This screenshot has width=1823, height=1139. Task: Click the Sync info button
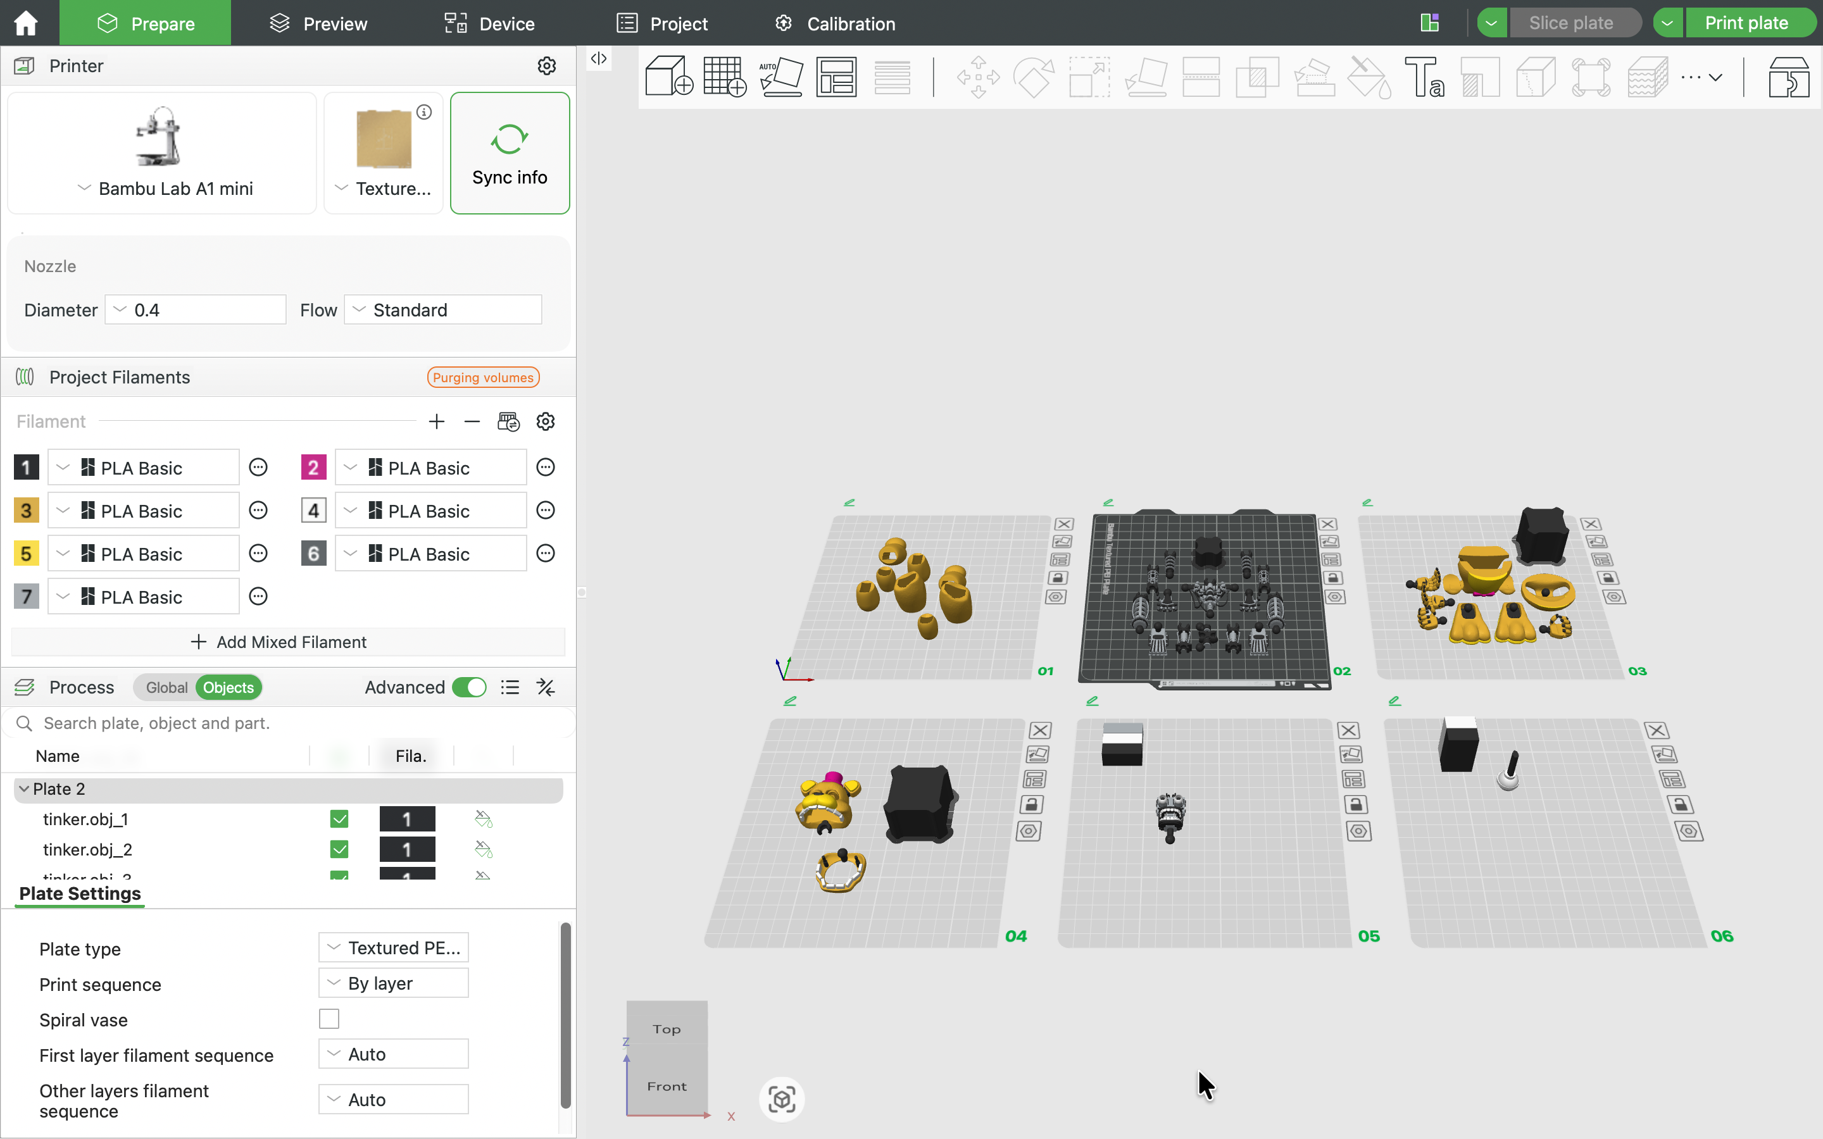[510, 153]
